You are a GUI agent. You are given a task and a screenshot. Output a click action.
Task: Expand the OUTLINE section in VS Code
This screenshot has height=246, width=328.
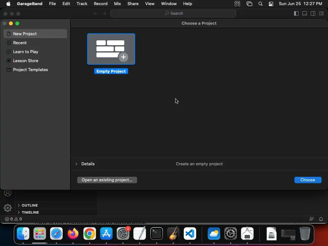pyautogui.click(x=56, y=205)
